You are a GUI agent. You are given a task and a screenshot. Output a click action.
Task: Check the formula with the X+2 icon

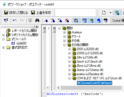click(6, 21)
